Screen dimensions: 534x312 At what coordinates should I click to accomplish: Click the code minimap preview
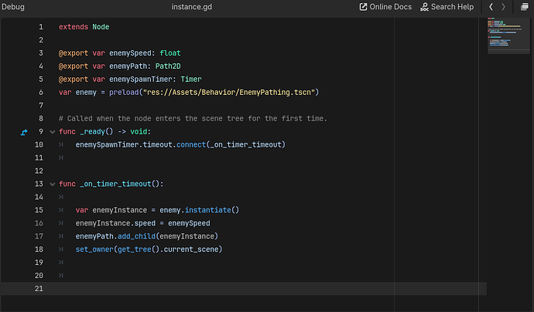[508, 35]
